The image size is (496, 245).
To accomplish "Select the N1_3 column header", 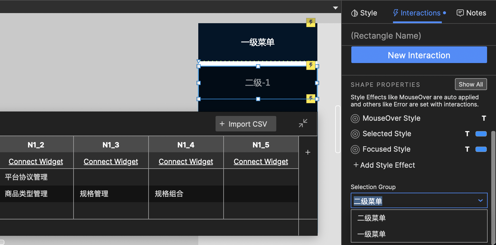I will 111,145.
